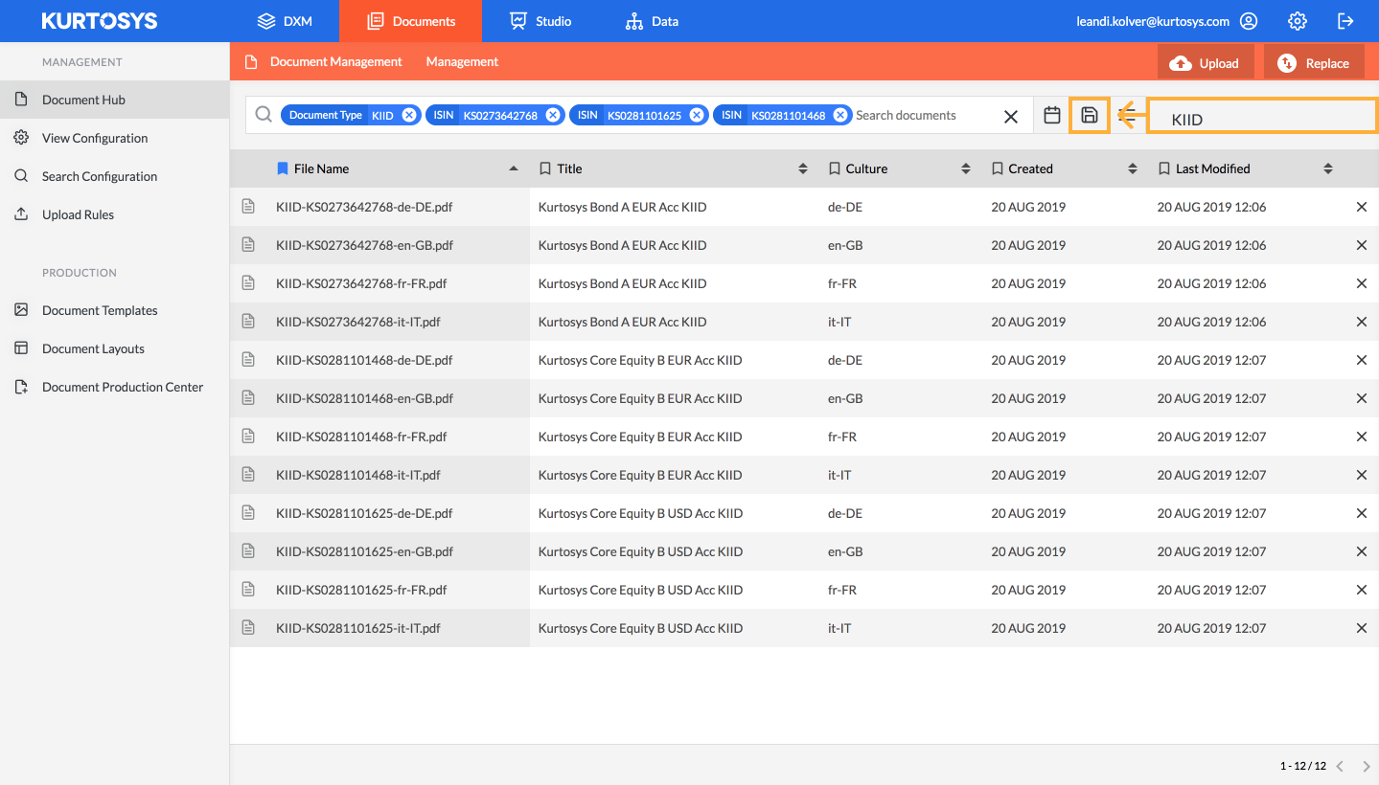
Task: Click the Management breadcrumb link
Action: [x=462, y=61]
